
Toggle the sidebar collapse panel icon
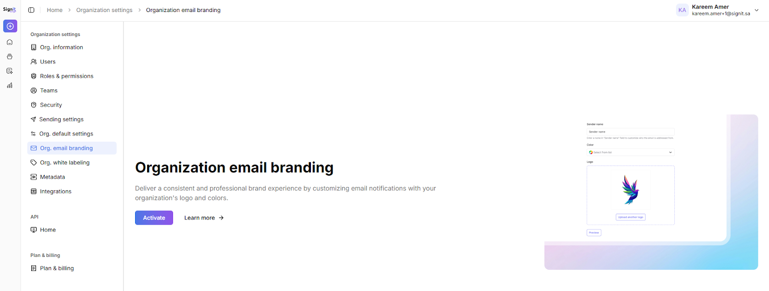[31, 10]
